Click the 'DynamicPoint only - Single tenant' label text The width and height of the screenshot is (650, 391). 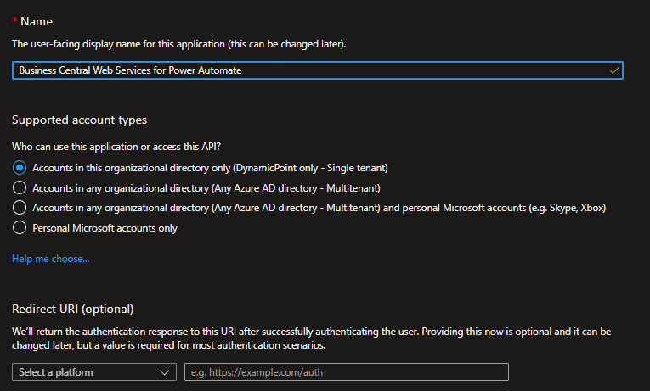pyautogui.click(x=310, y=168)
